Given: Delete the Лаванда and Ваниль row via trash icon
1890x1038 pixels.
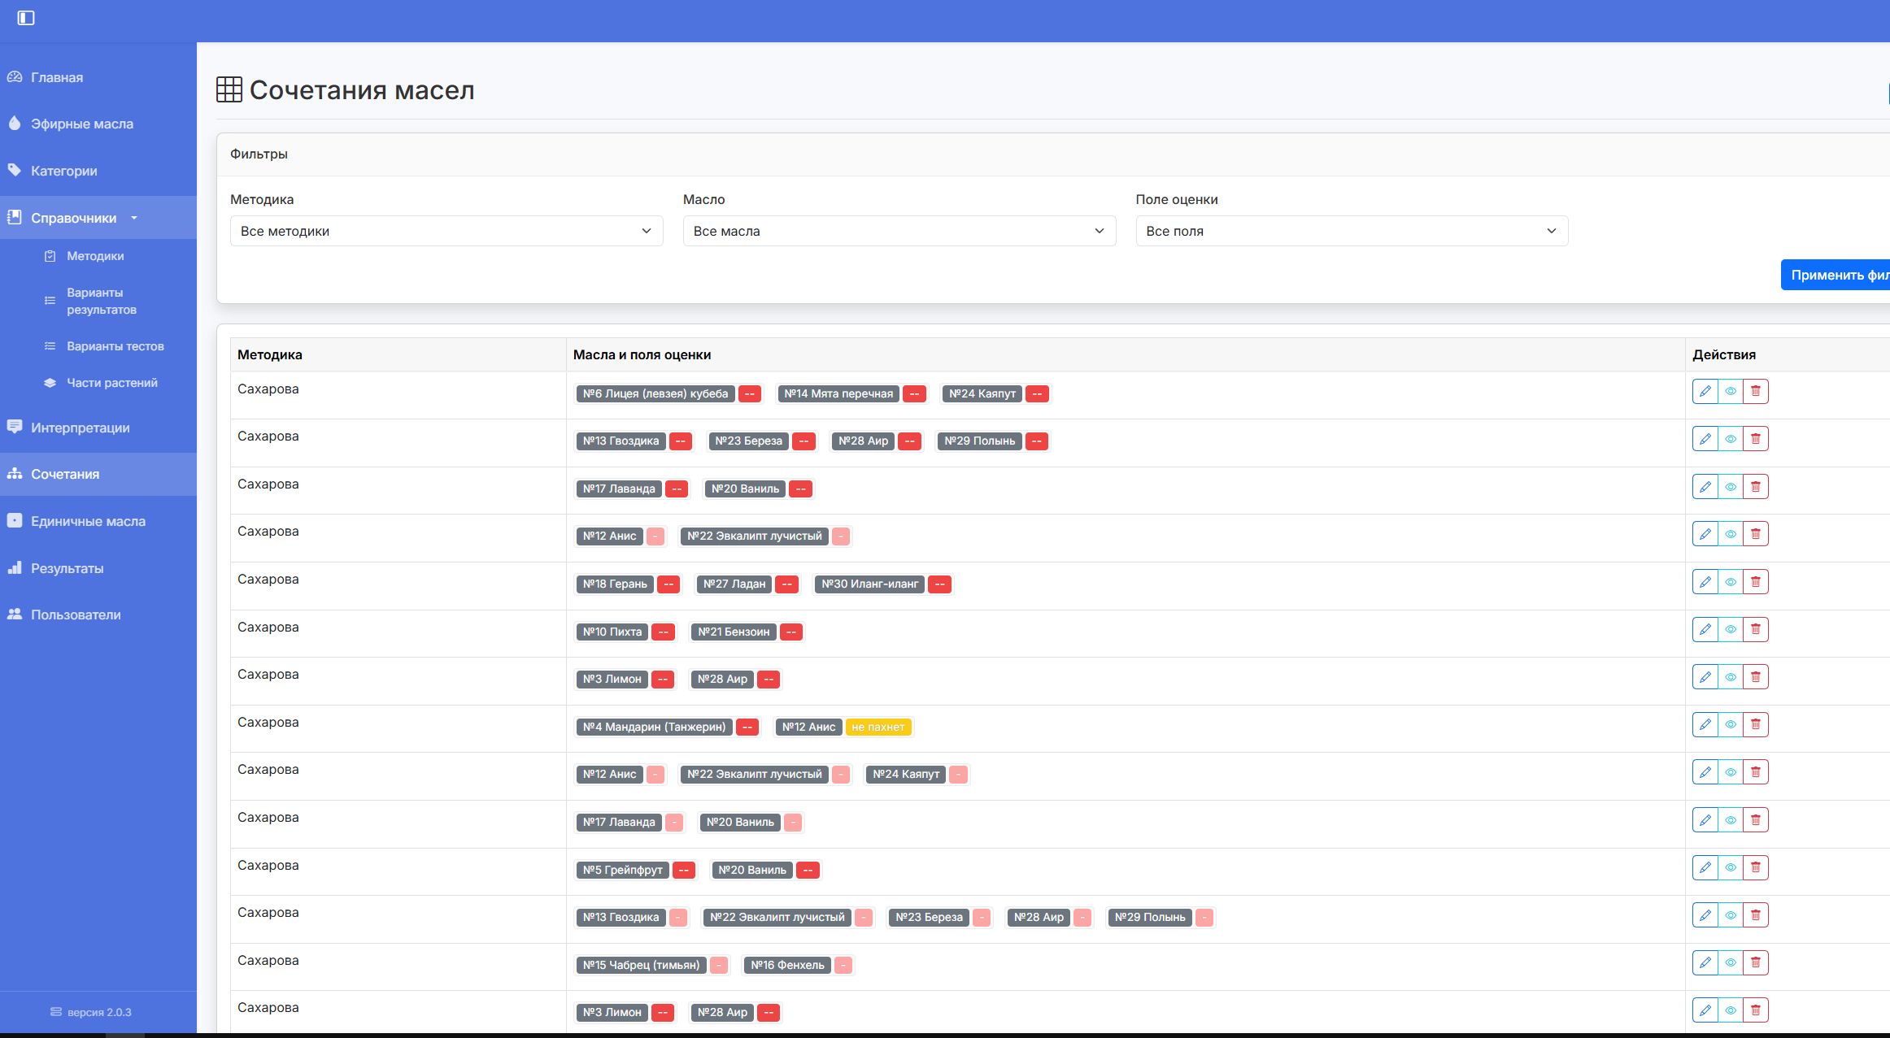Looking at the screenshot, I should tap(1755, 487).
